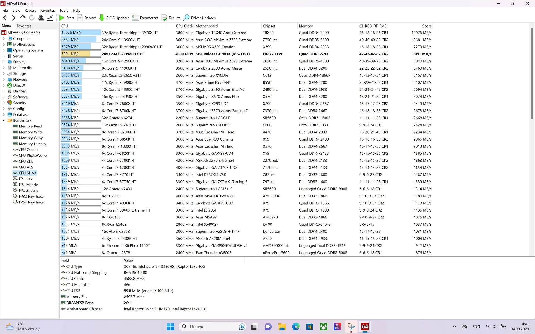Expand the Server tree node
535x334 pixels.
click(4, 56)
